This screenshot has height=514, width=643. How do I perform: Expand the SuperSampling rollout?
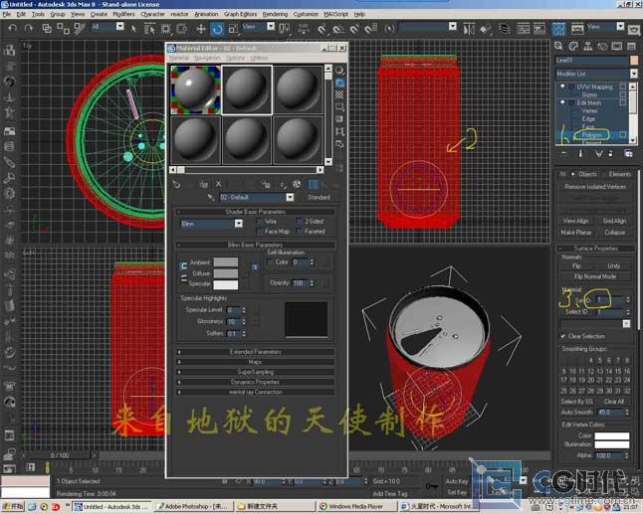(255, 372)
